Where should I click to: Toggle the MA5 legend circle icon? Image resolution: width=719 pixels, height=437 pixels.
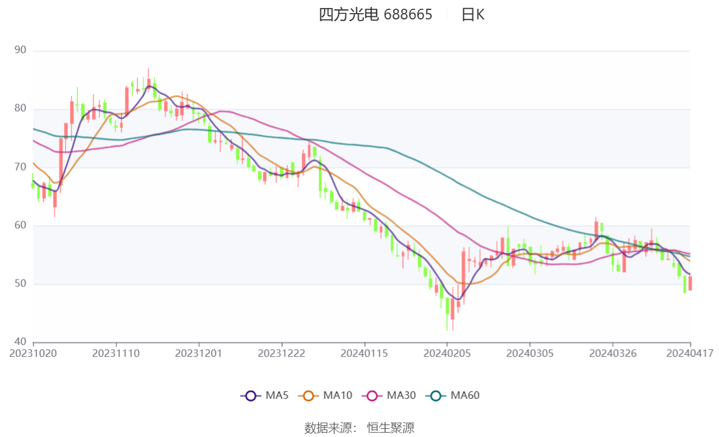tap(251, 396)
